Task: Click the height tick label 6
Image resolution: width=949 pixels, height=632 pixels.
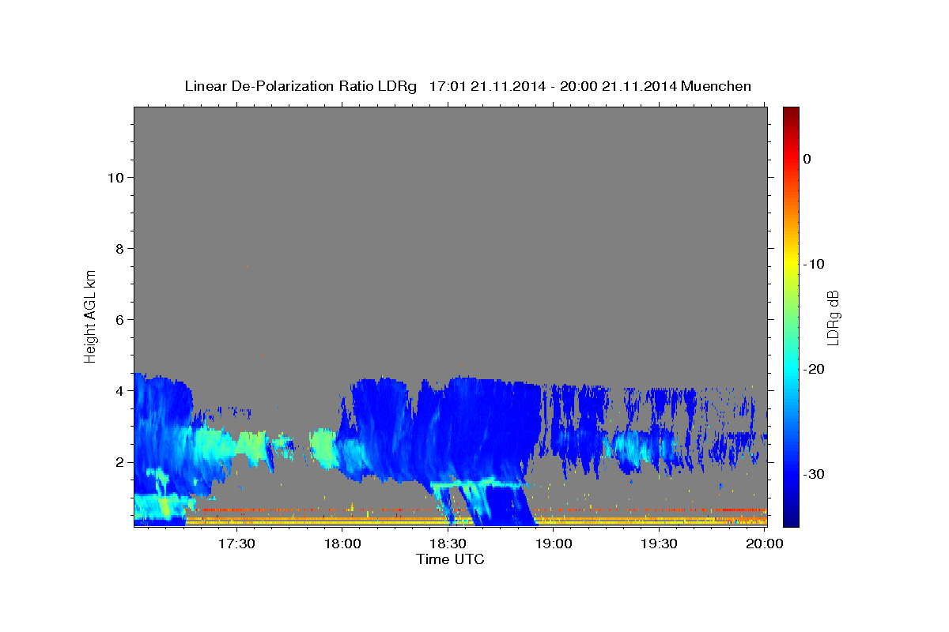Action: coord(119,320)
